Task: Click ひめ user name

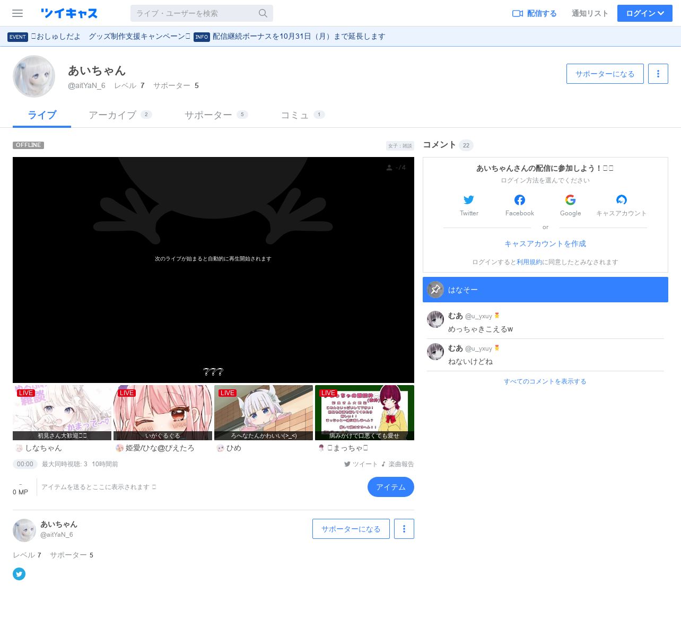Action: 233,448
